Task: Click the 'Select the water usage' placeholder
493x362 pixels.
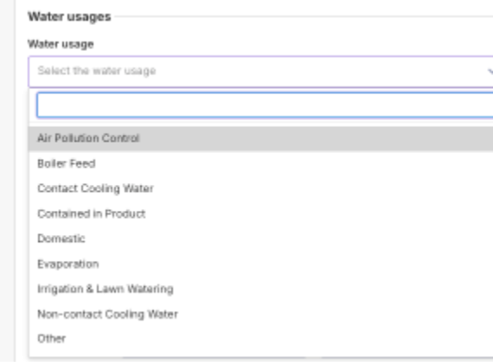Action: [x=97, y=71]
